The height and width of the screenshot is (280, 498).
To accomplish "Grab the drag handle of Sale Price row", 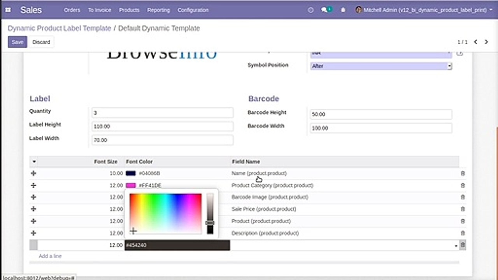I will click(x=33, y=209).
